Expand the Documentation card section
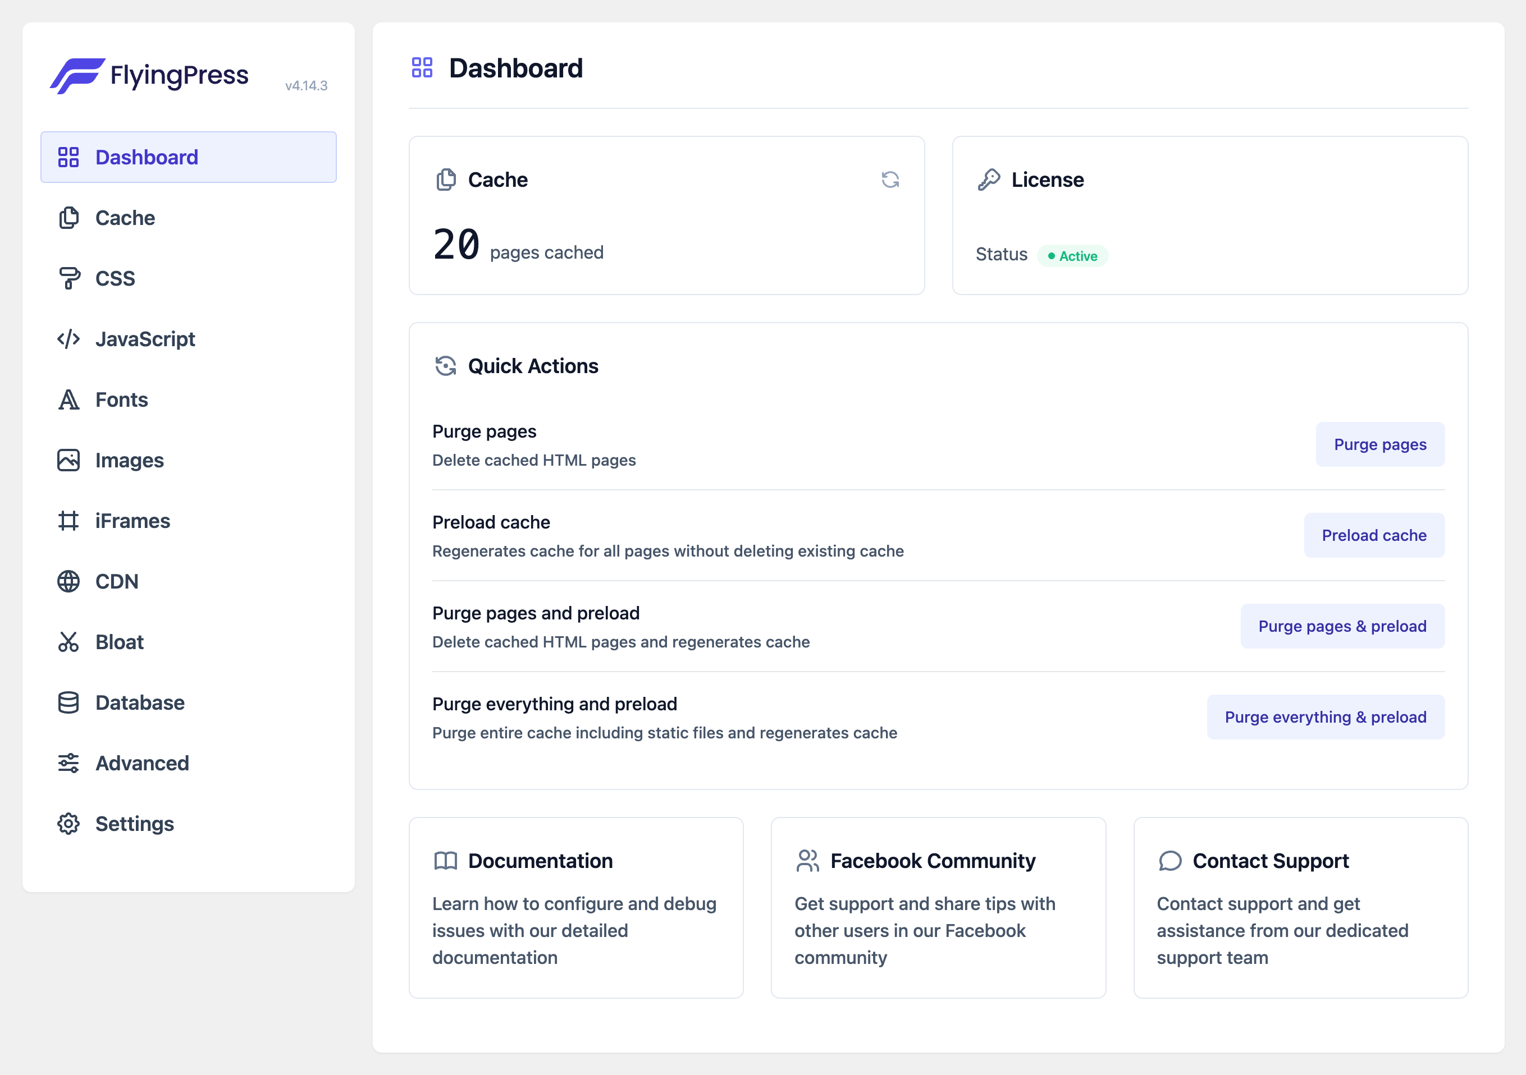Viewport: 1526px width, 1075px height. [x=576, y=906]
